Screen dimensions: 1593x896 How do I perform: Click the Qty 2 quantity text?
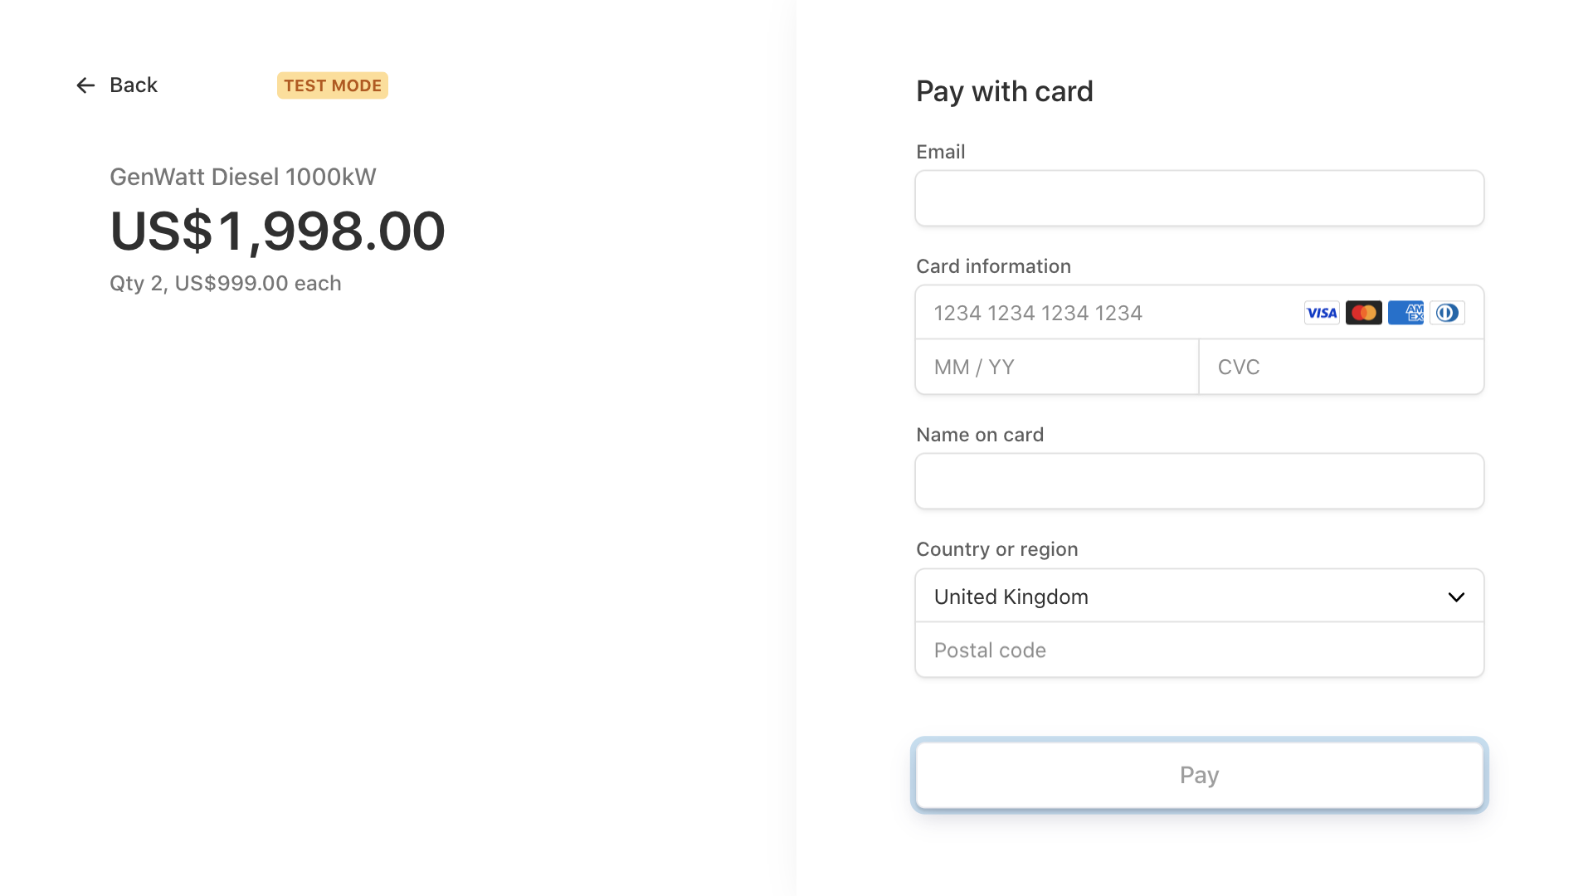[137, 283]
